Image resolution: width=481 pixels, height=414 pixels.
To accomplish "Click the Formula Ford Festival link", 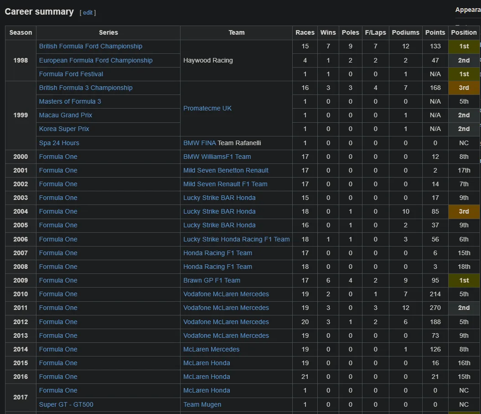I will coord(71,74).
